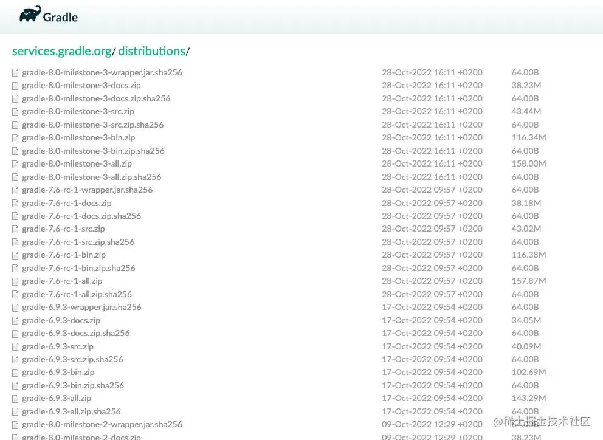Download gradle-8.0-milestone-3-wrapper.jar.sha256 file link

point(102,72)
